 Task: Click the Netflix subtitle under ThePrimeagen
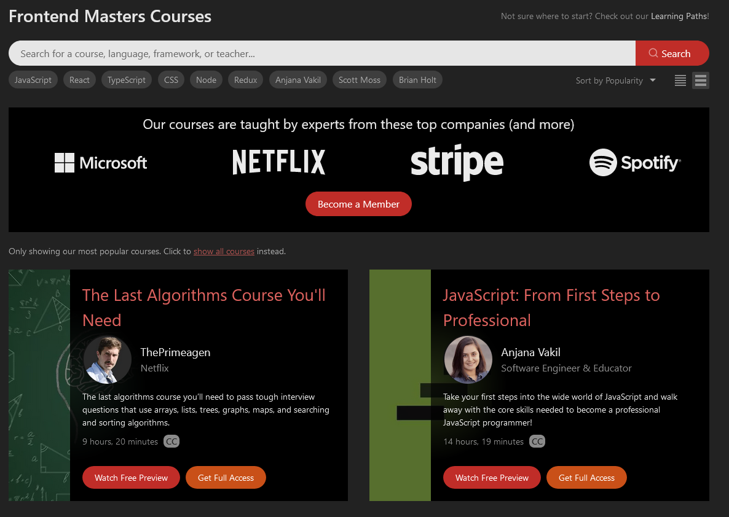[154, 368]
